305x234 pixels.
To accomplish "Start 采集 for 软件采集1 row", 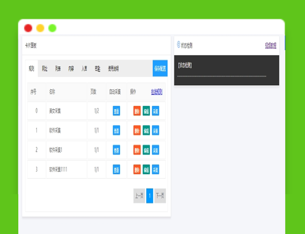I will tap(155, 150).
